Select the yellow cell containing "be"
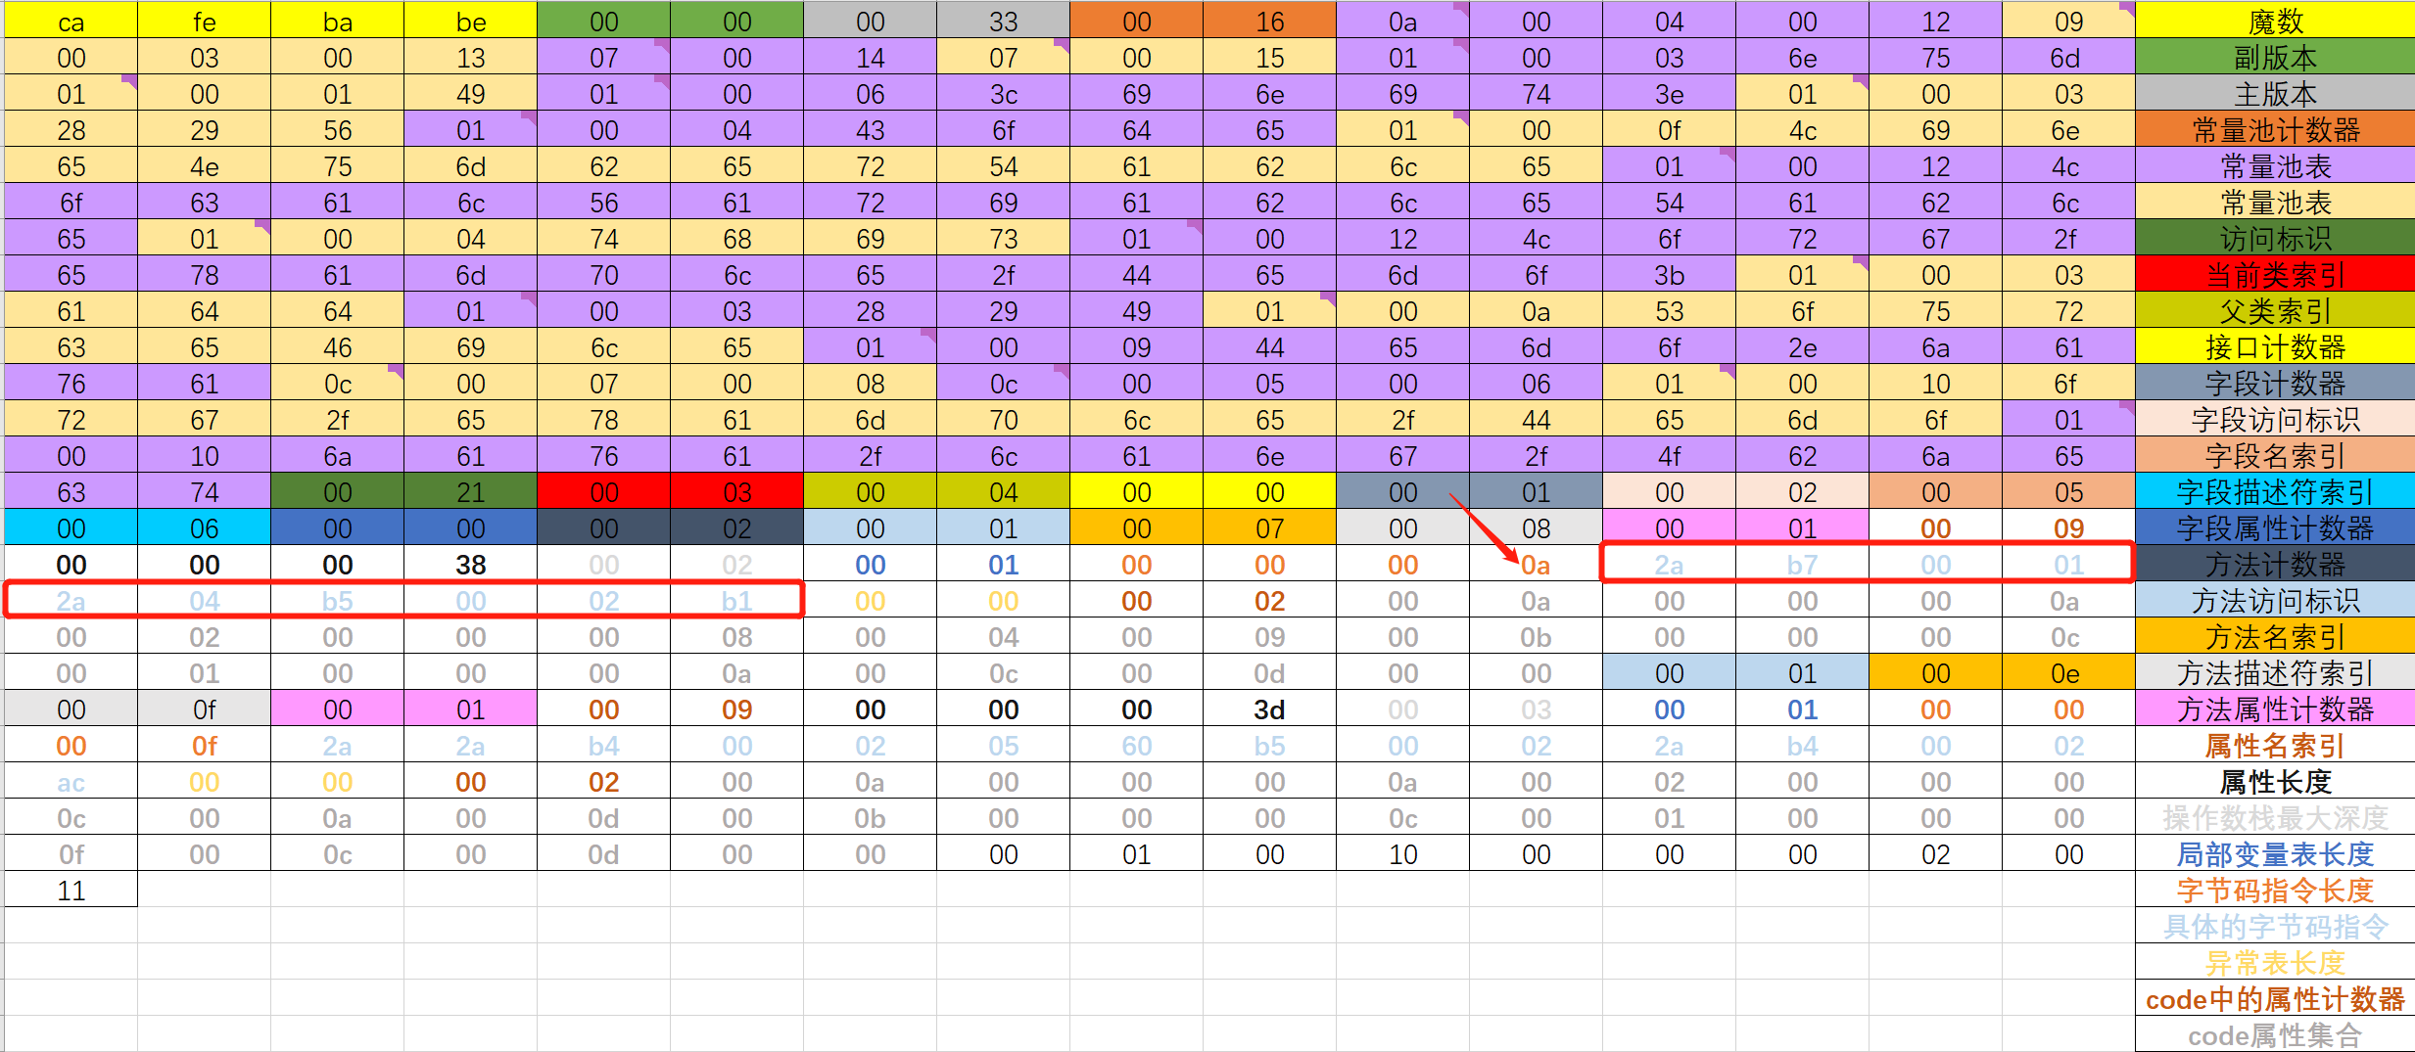The width and height of the screenshot is (2415, 1052). (470, 22)
